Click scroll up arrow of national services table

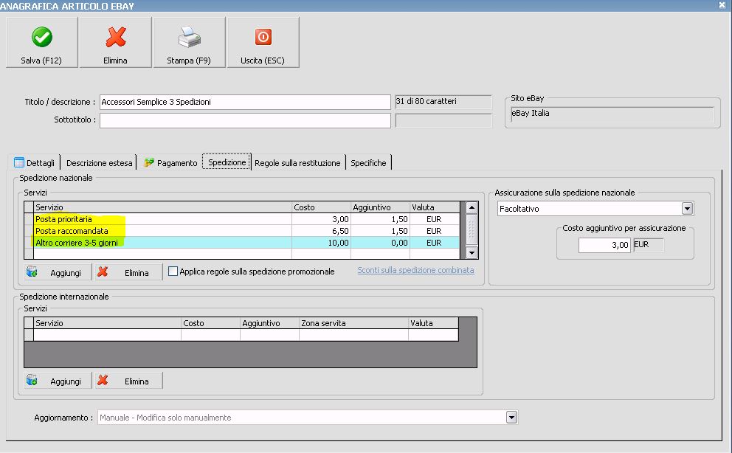point(472,207)
